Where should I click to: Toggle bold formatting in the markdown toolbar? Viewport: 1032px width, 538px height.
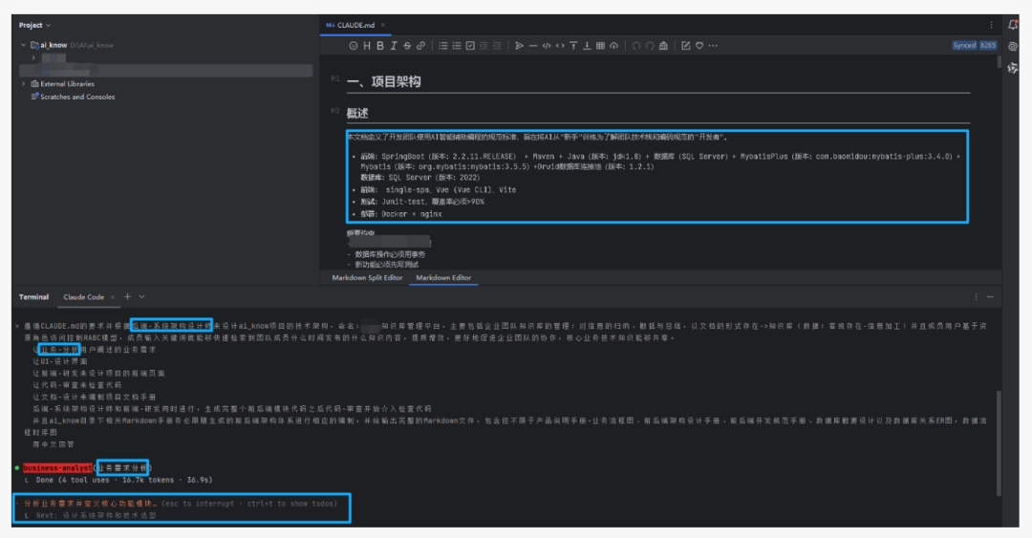pyautogui.click(x=379, y=46)
